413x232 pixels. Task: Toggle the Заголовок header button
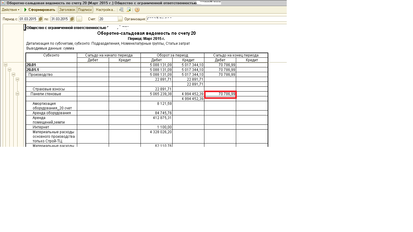pyautogui.click(x=67, y=10)
